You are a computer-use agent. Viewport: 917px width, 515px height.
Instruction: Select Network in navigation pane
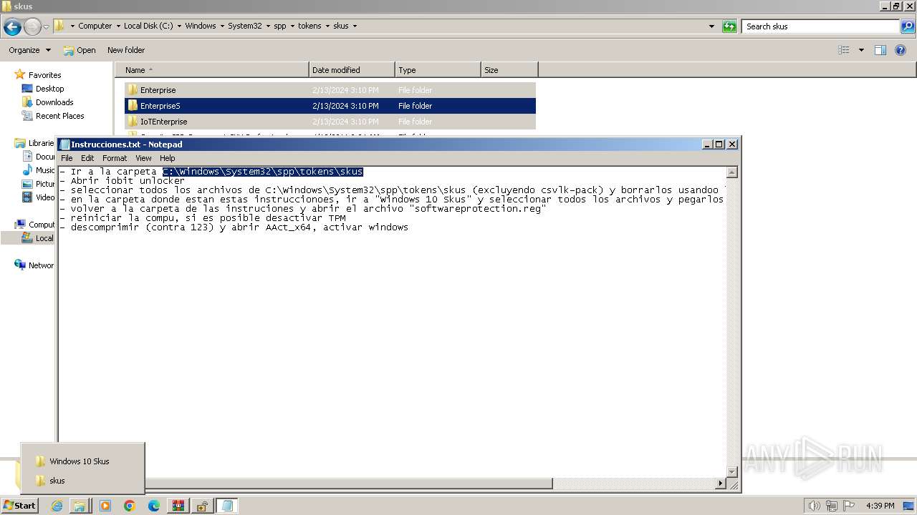(34, 265)
